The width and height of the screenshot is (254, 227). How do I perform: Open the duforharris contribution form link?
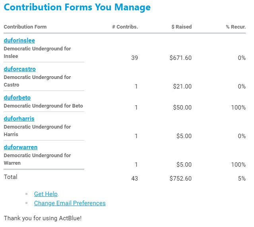pos(19,119)
